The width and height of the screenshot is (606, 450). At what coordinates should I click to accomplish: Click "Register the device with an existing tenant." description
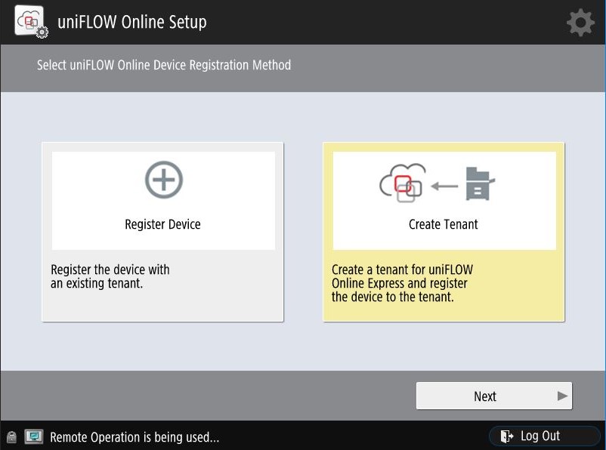pos(110,276)
